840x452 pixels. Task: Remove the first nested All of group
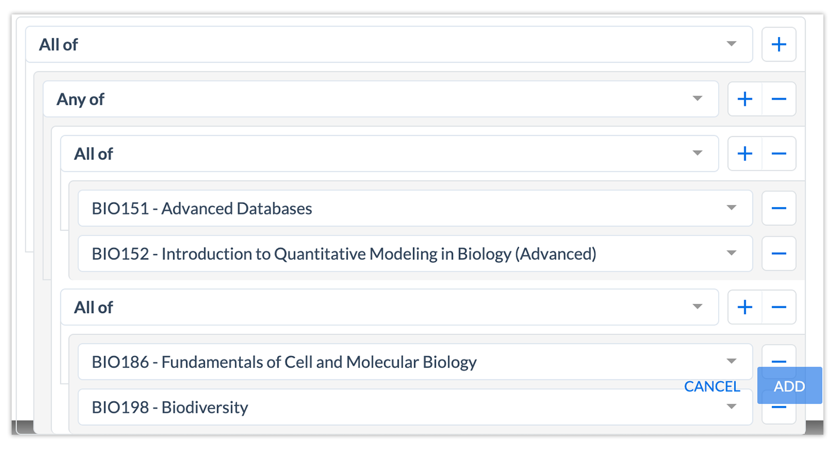point(779,153)
